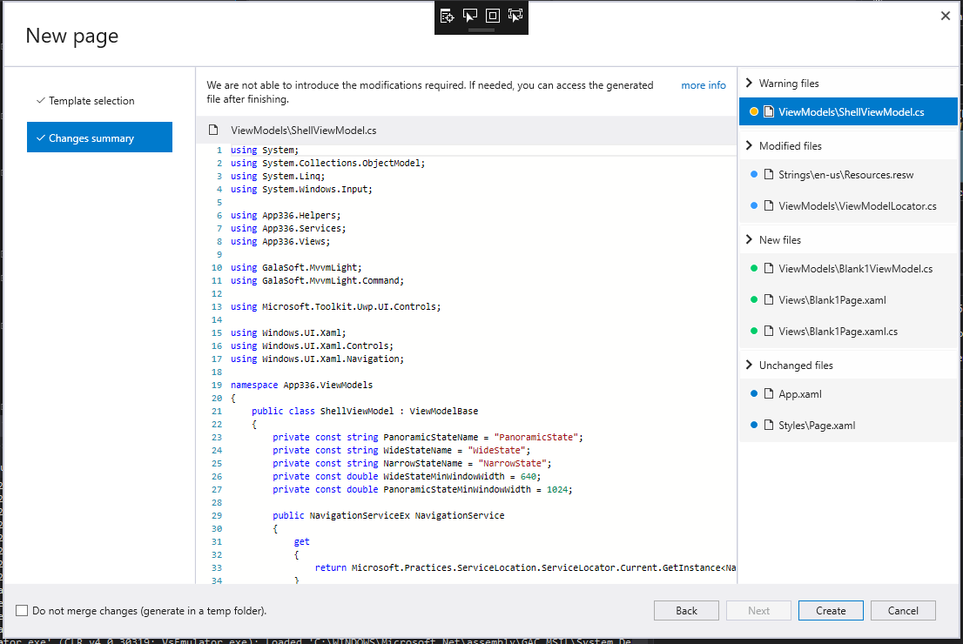Open App.xaml unchanged file
Image resolution: width=963 pixels, height=644 pixels.
tap(848, 393)
